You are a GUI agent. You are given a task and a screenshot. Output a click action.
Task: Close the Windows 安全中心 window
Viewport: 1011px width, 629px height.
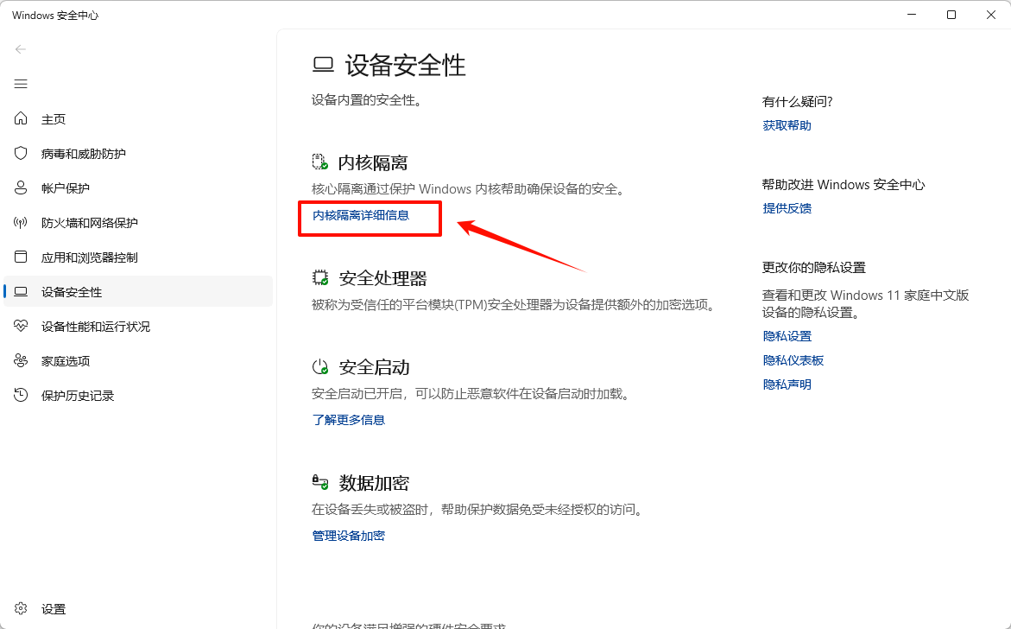click(x=991, y=14)
